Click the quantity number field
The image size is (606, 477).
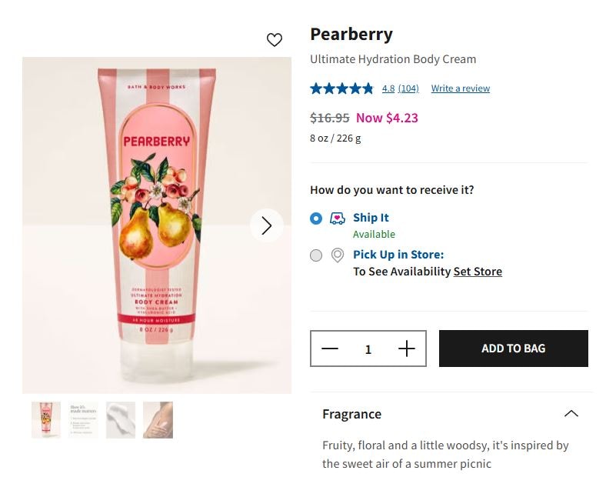368,349
